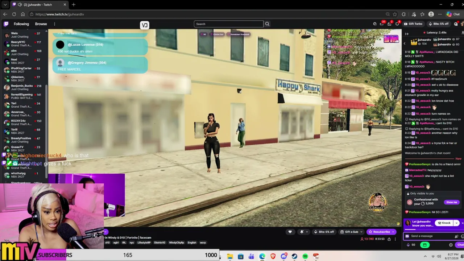The height and width of the screenshot is (261, 464).
Task: Open Spotify from the taskbar
Action: point(305,257)
